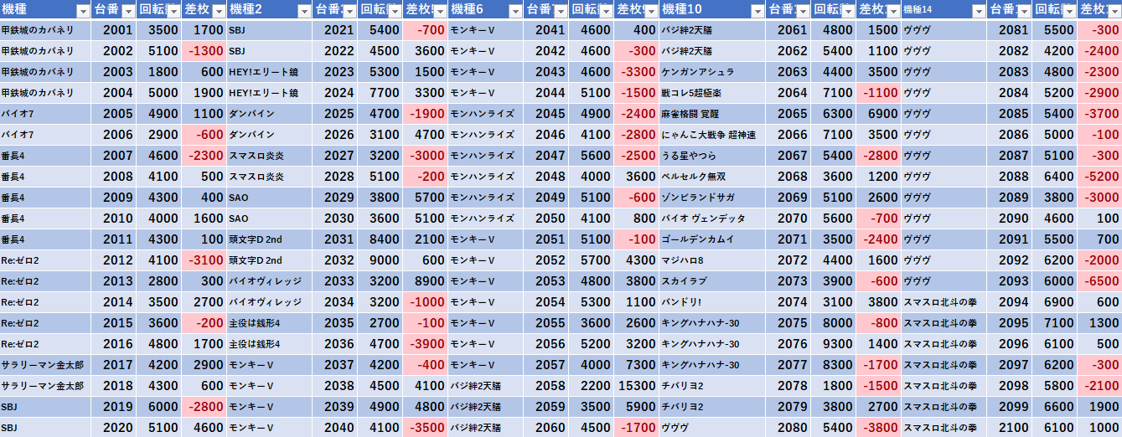Select the スカイラブ cell
This screenshot has height=437, width=1122.
(713, 281)
